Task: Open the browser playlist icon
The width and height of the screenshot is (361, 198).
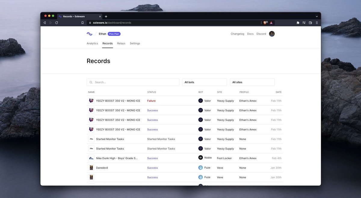Action: [x=304, y=23]
